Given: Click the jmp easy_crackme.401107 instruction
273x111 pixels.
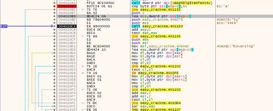Looking at the screenshot, I should [156, 109].
